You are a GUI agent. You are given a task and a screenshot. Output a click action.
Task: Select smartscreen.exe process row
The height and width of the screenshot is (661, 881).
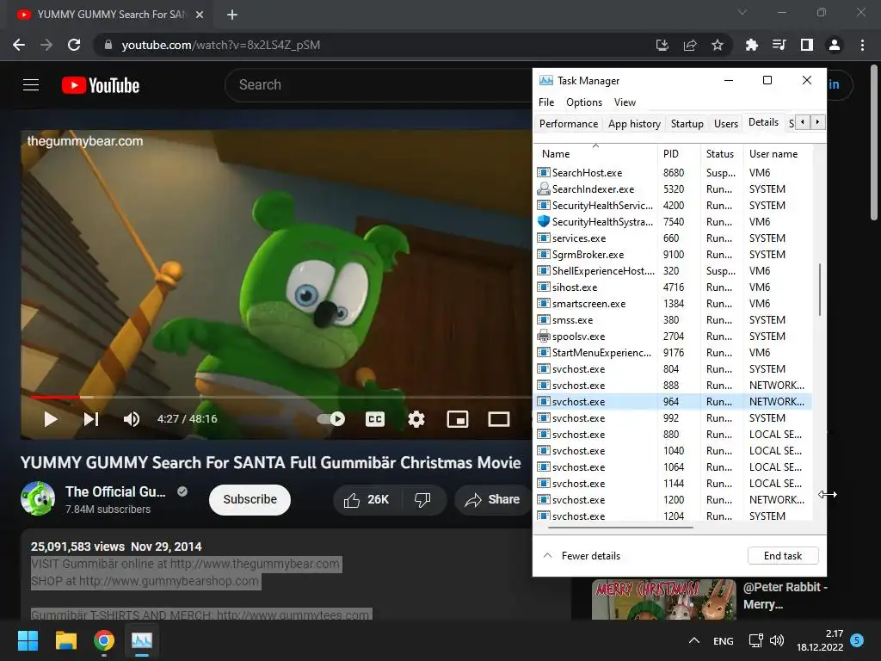[673, 304]
